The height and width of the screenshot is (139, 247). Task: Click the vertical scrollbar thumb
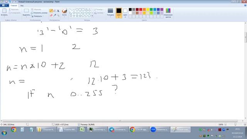(245, 37)
